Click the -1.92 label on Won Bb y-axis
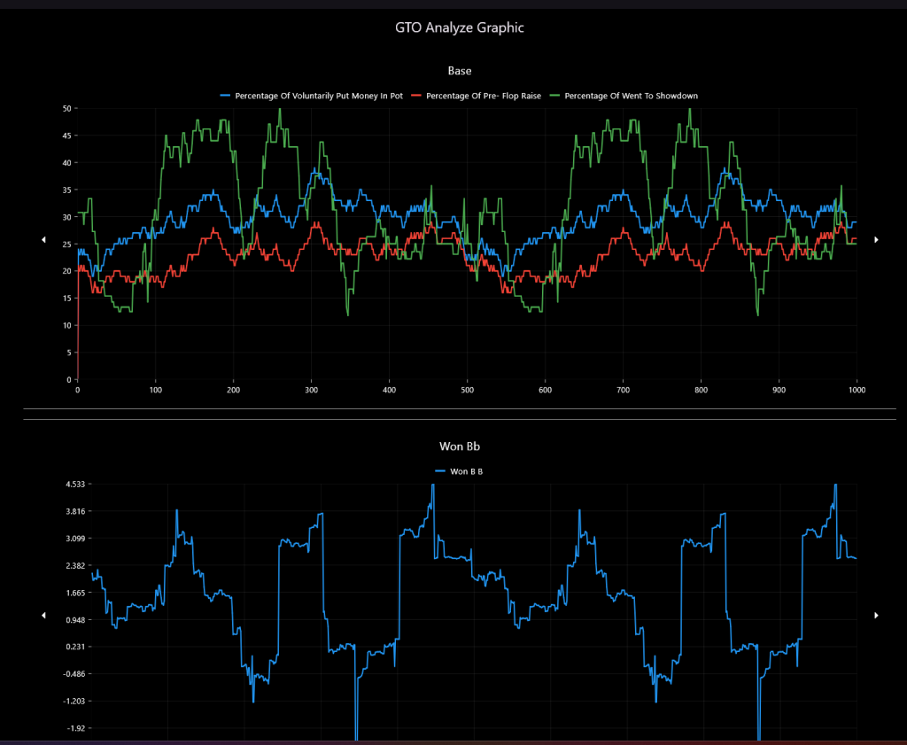 60,728
